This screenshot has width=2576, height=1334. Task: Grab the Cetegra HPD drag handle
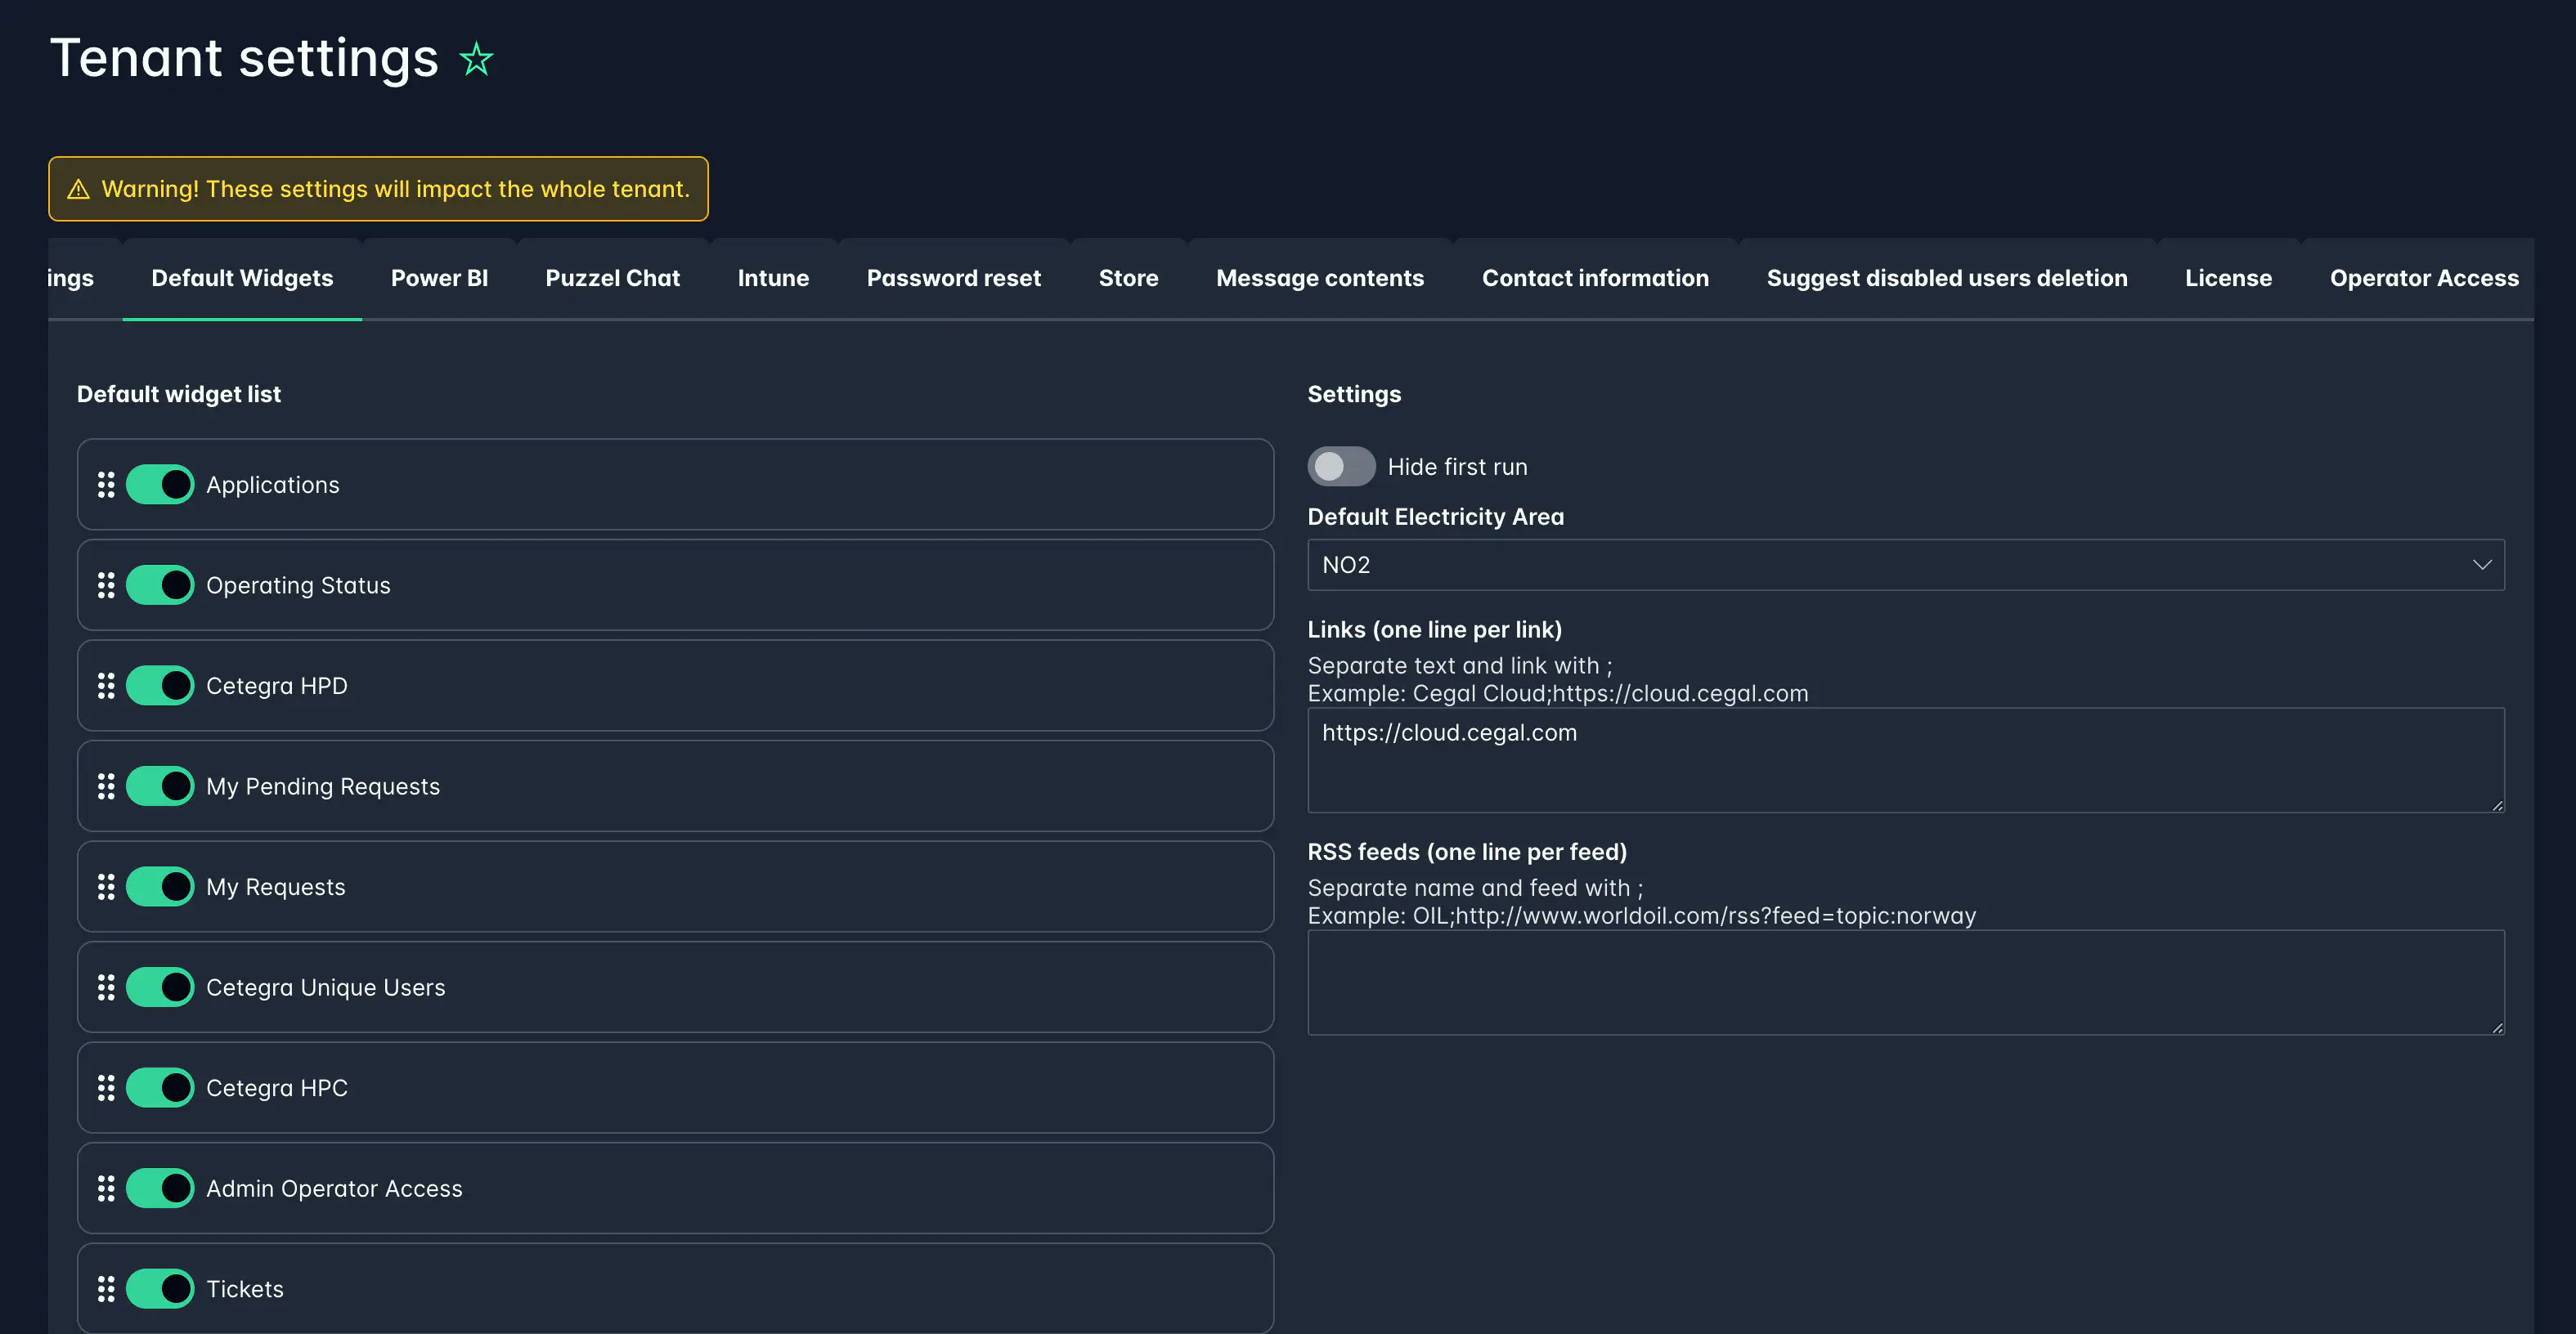click(x=106, y=686)
